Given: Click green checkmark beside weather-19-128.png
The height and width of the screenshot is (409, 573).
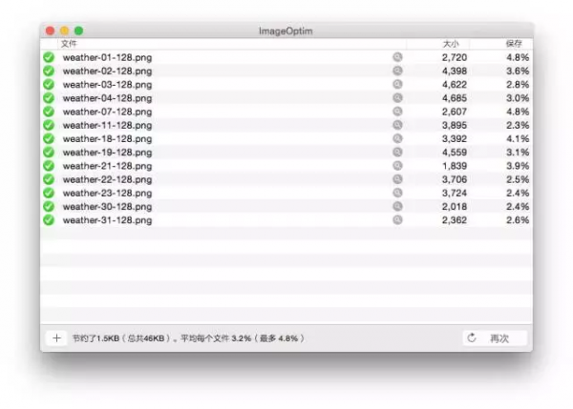Looking at the screenshot, I should [x=49, y=153].
